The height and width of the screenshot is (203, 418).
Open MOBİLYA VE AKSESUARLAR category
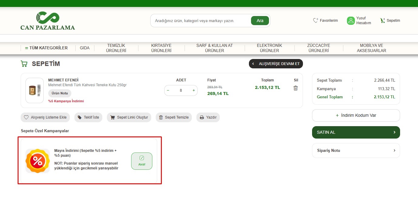pos(372,48)
